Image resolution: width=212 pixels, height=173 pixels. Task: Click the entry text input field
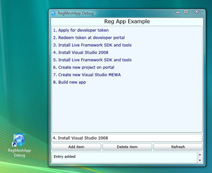(127, 138)
